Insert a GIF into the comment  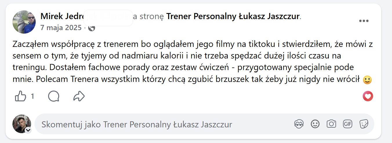click(347, 124)
